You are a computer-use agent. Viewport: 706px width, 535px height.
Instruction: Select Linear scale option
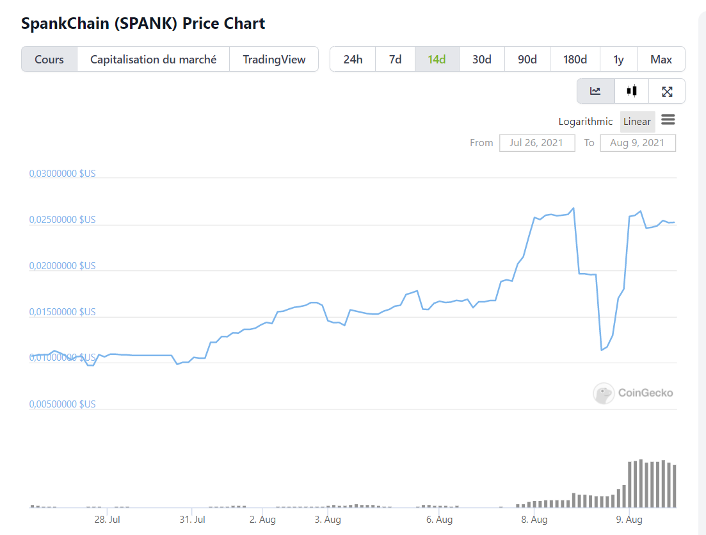coord(637,122)
